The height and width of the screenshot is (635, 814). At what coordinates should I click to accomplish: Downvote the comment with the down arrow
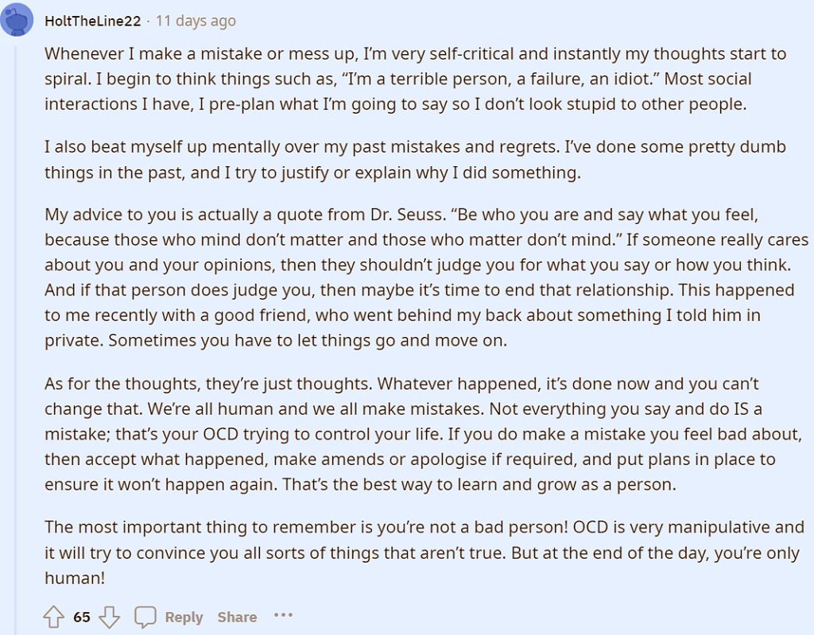click(x=109, y=617)
